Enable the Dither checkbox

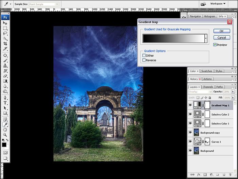pyautogui.click(x=144, y=55)
